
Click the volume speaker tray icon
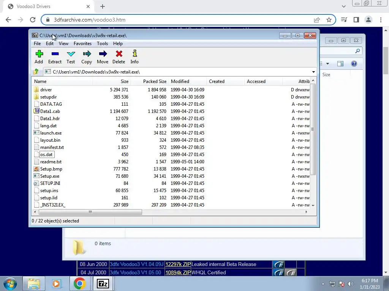coord(351,284)
